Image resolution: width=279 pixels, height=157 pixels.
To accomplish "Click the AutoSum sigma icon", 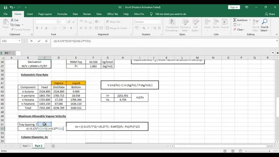I will pyautogui.click(x=235, y=20).
